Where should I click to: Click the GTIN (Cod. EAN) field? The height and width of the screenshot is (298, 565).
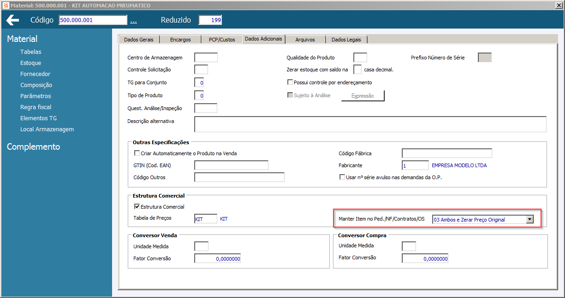coord(231,165)
